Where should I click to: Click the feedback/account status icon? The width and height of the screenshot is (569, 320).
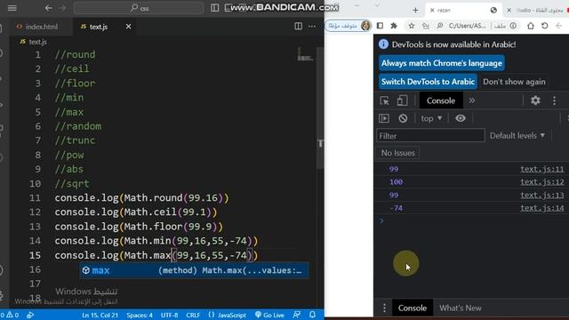click(x=296, y=315)
